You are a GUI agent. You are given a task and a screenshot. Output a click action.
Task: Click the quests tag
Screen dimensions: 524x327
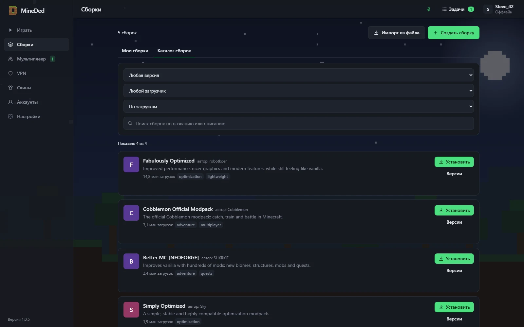[x=206, y=273]
